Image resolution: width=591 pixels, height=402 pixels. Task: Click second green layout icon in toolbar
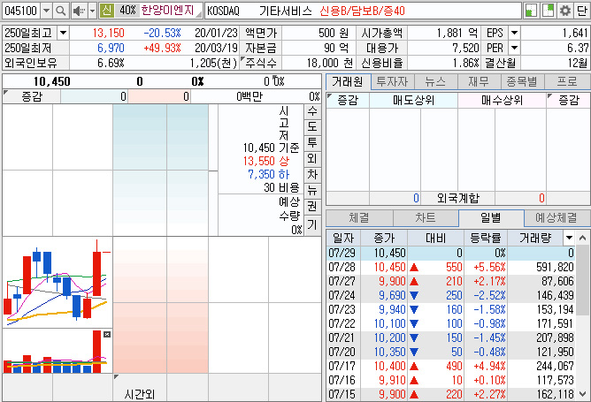click(548, 11)
